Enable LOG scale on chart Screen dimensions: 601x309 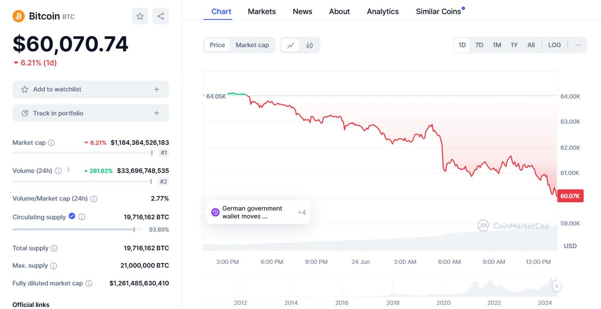(554, 45)
